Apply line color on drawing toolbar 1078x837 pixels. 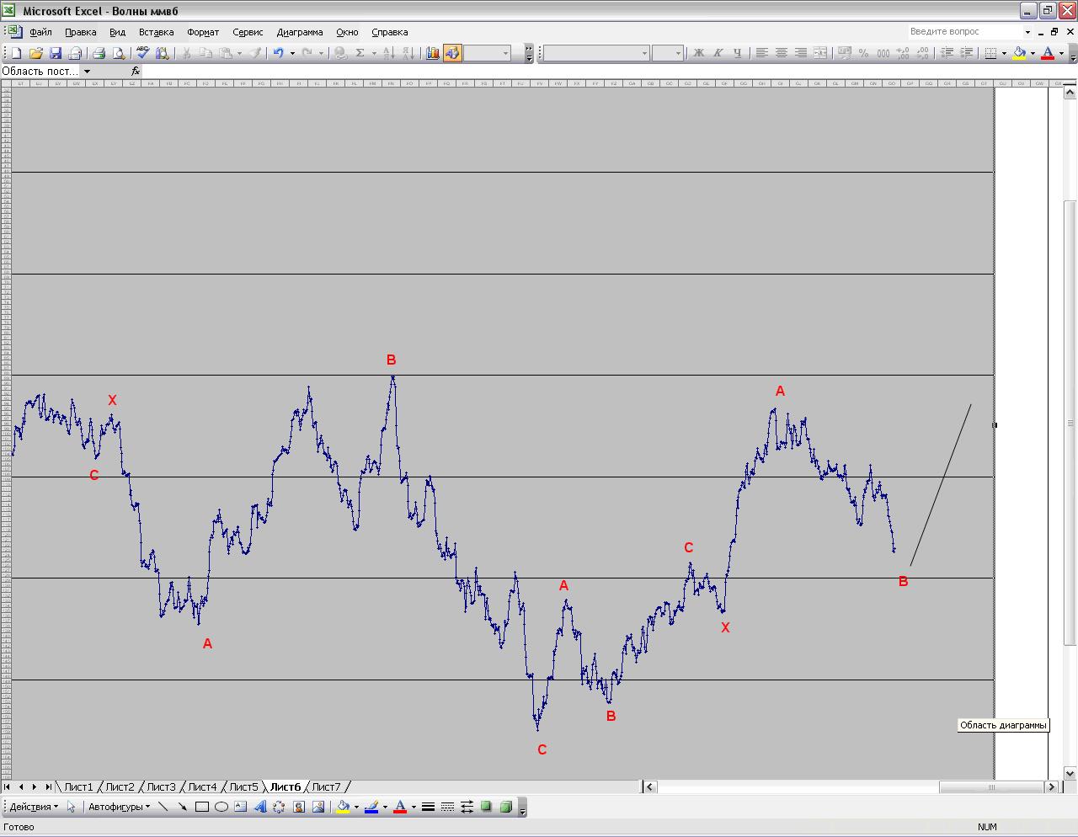[x=371, y=807]
